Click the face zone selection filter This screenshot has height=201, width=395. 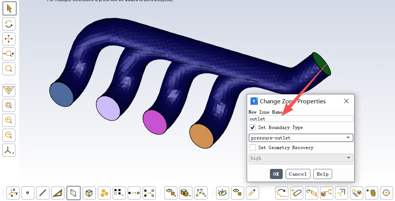pos(73,193)
